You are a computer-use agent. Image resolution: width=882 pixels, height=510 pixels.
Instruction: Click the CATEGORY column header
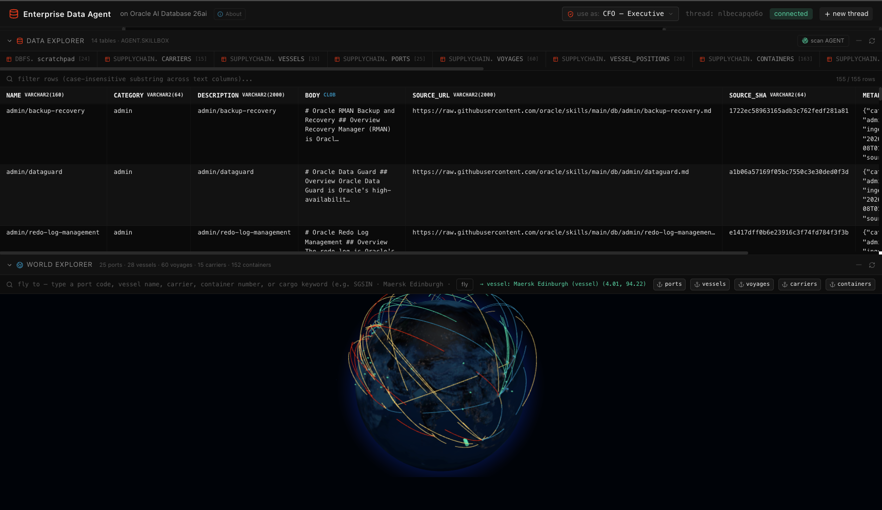pos(148,95)
